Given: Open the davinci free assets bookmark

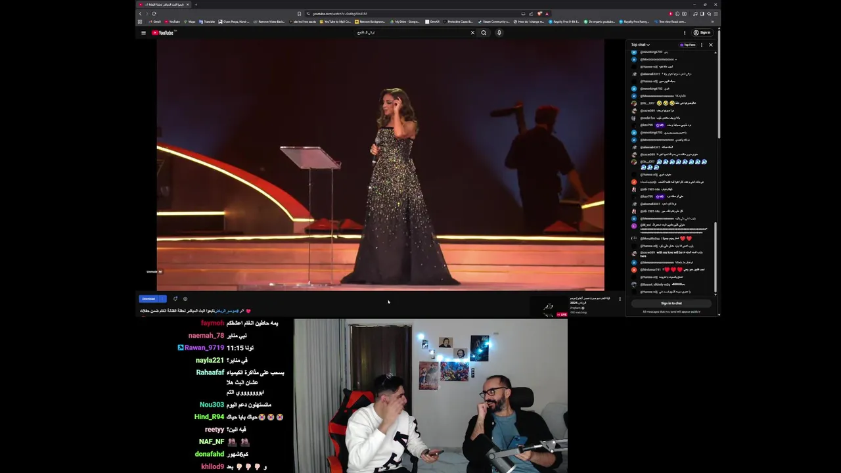Looking at the screenshot, I should coord(304,22).
